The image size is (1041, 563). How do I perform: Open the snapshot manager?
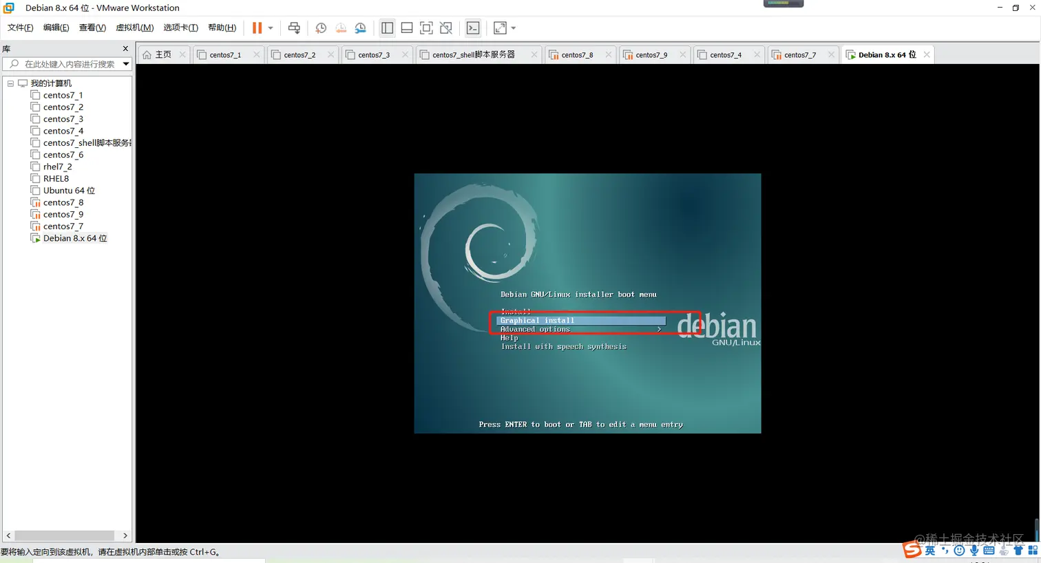pos(361,28)
